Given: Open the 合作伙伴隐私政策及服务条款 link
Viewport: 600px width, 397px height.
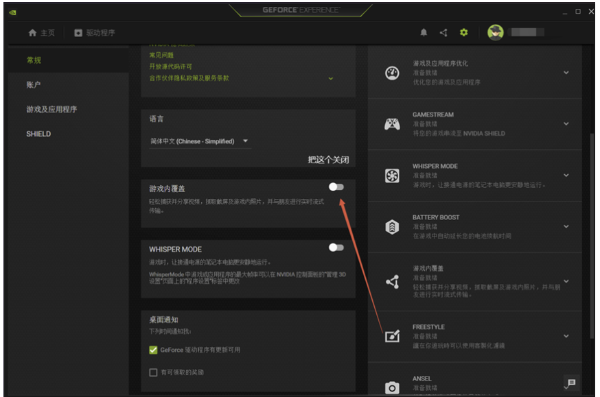Looking at the screenshot, I should pyautogui.click(x=189, y=78).
